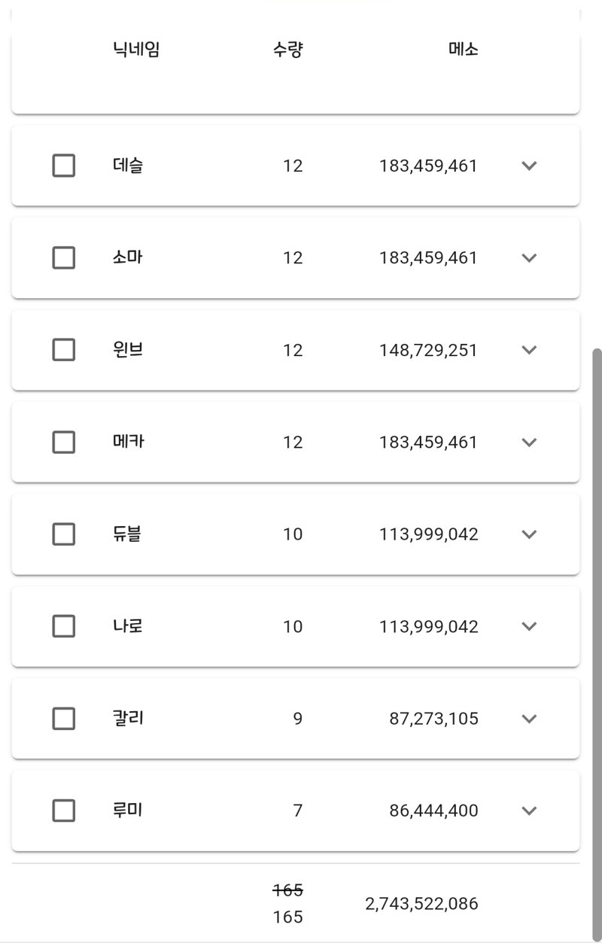Open the 칼리 row dropdown arrow

coord(529,719)
